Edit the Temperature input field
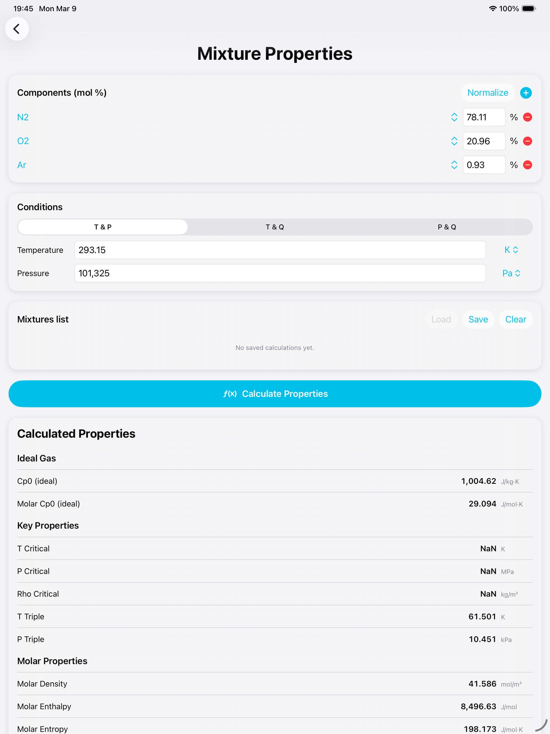This screenshot has width=550, height=734. [x=280, y=250]
